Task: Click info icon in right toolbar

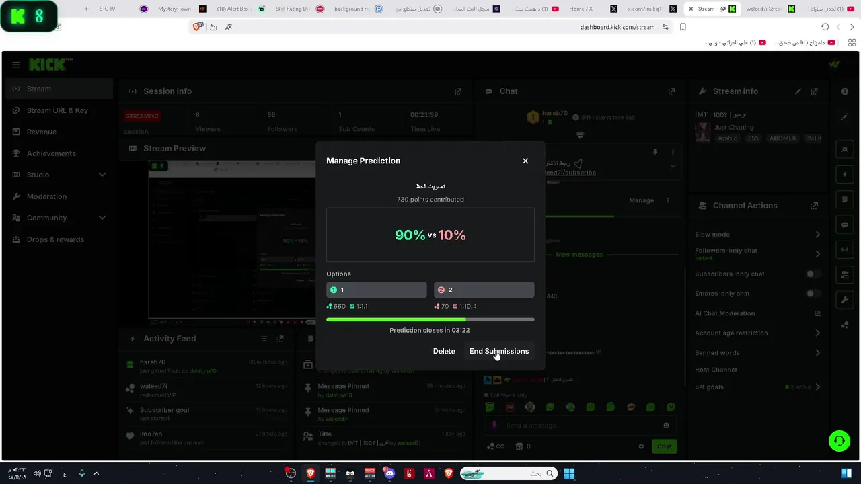Action: [x=845, y=91]
